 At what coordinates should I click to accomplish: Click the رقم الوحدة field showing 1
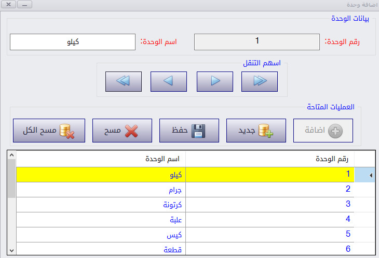point(257,42)
